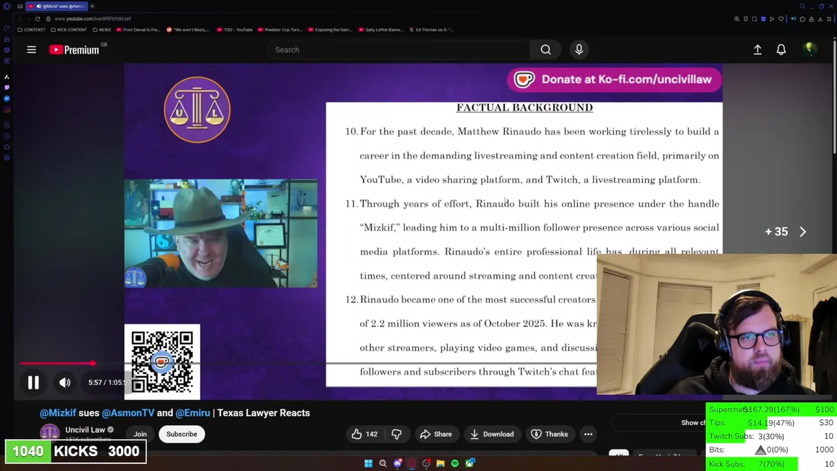837x471 pixels.
Task: Open the 'Exposing the Gam...' bookmark
Action: (x=330, y=29)
